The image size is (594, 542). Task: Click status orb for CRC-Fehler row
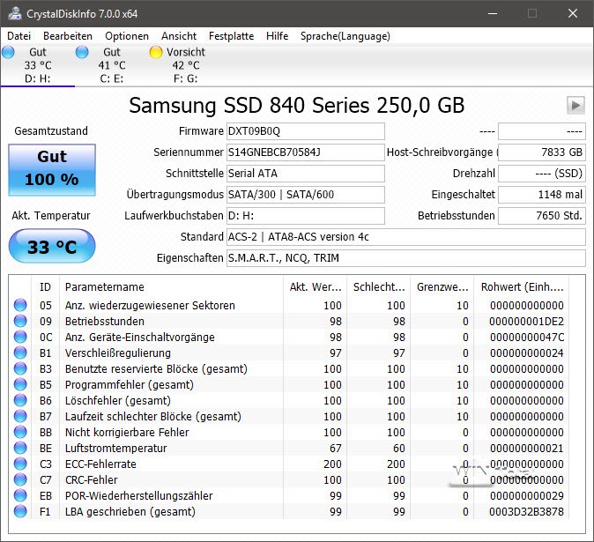tap(19, 480)
